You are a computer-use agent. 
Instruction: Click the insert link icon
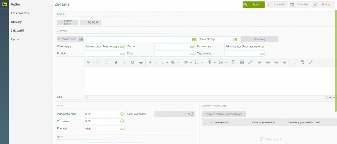tap(250, 62)
